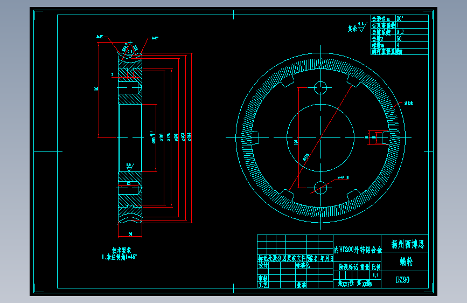467x303 pixels.
Task: Click the "其余" surface finish label
Action: pos(352,29)
